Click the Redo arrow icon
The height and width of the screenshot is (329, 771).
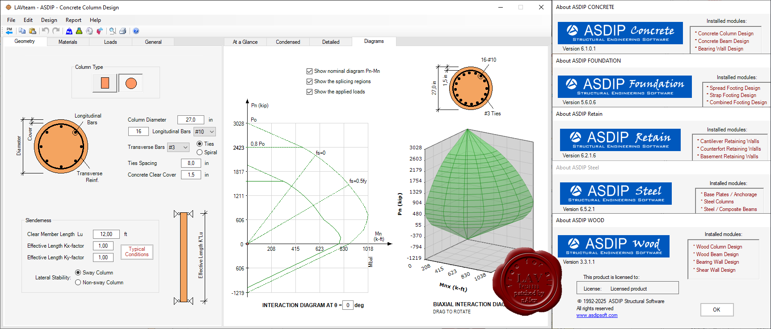click(56, 31)
